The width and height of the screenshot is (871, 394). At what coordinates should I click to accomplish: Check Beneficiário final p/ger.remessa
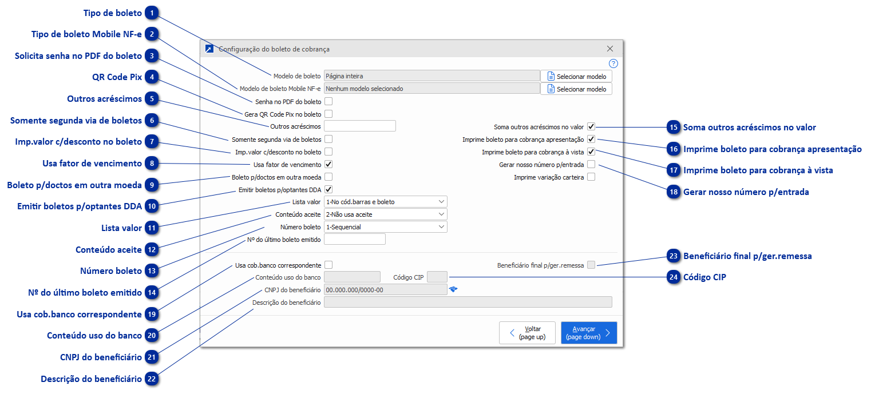point(591,265)
